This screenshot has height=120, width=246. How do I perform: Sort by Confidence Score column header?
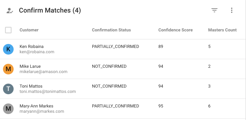tap(175, 30)
